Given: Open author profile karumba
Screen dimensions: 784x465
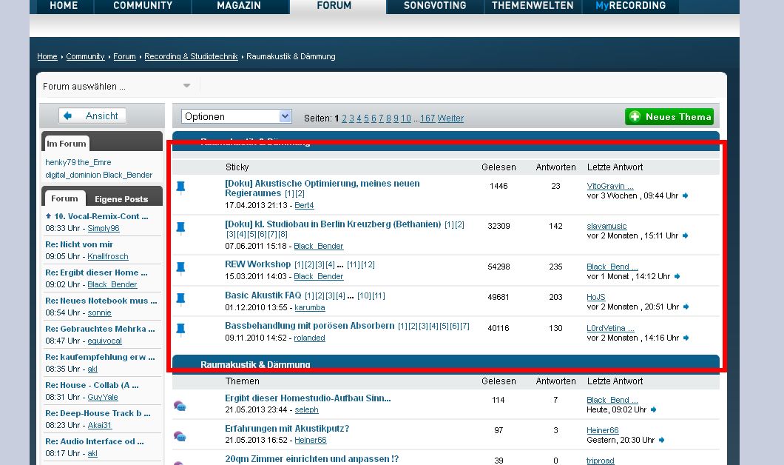Looking at the screenshot, I should [x=309, y=308].
